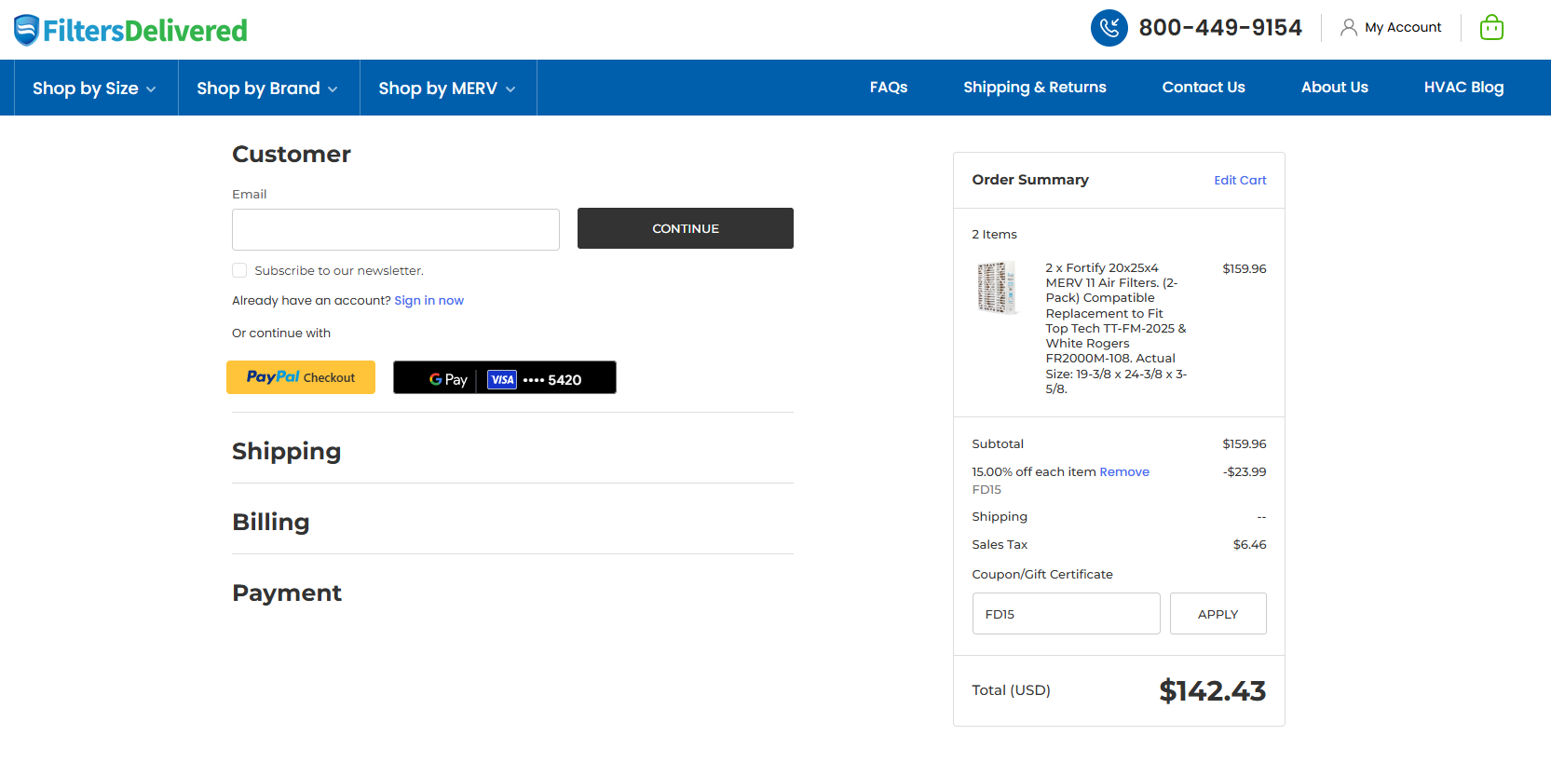This screenshot has width=1551, height=763.
Task: Open Shipping & Returns page
Action: [x=1035, y=87]
